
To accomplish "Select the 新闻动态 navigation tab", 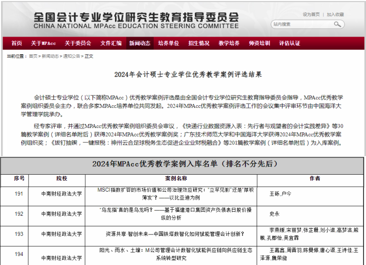I will tap(139, 43).
